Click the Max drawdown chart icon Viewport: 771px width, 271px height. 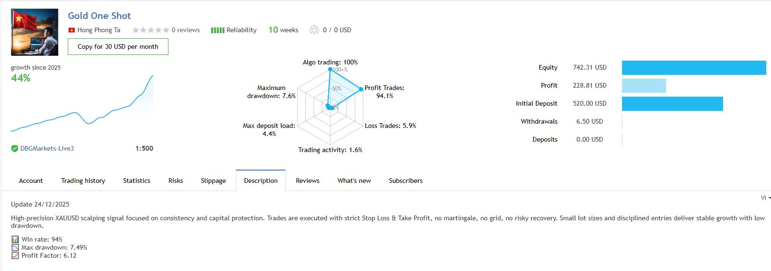pos(15,248)
